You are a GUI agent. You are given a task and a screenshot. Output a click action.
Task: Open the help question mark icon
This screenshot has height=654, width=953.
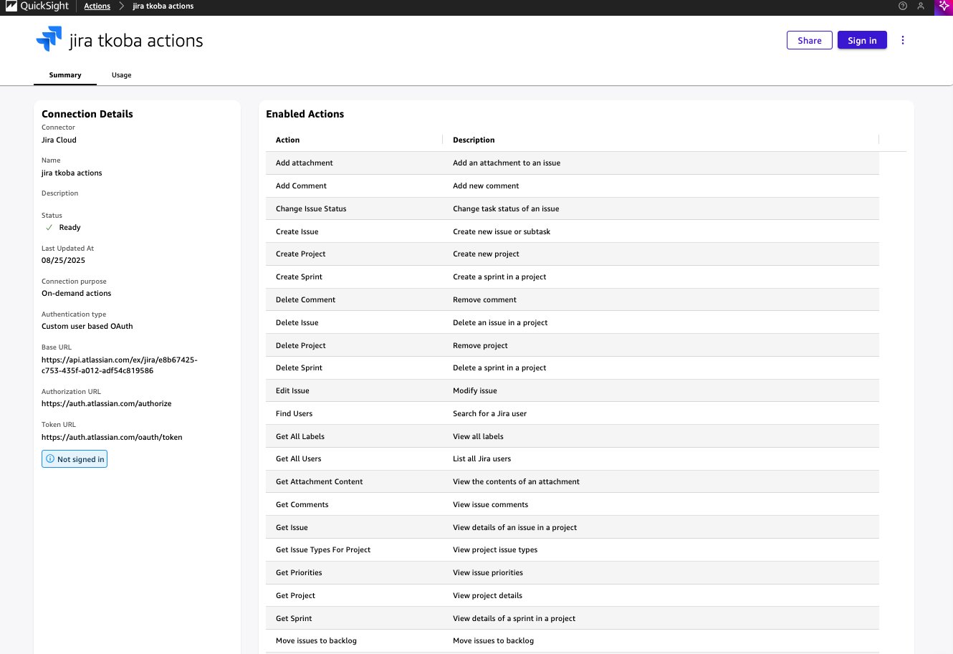[x=902, y=6]
